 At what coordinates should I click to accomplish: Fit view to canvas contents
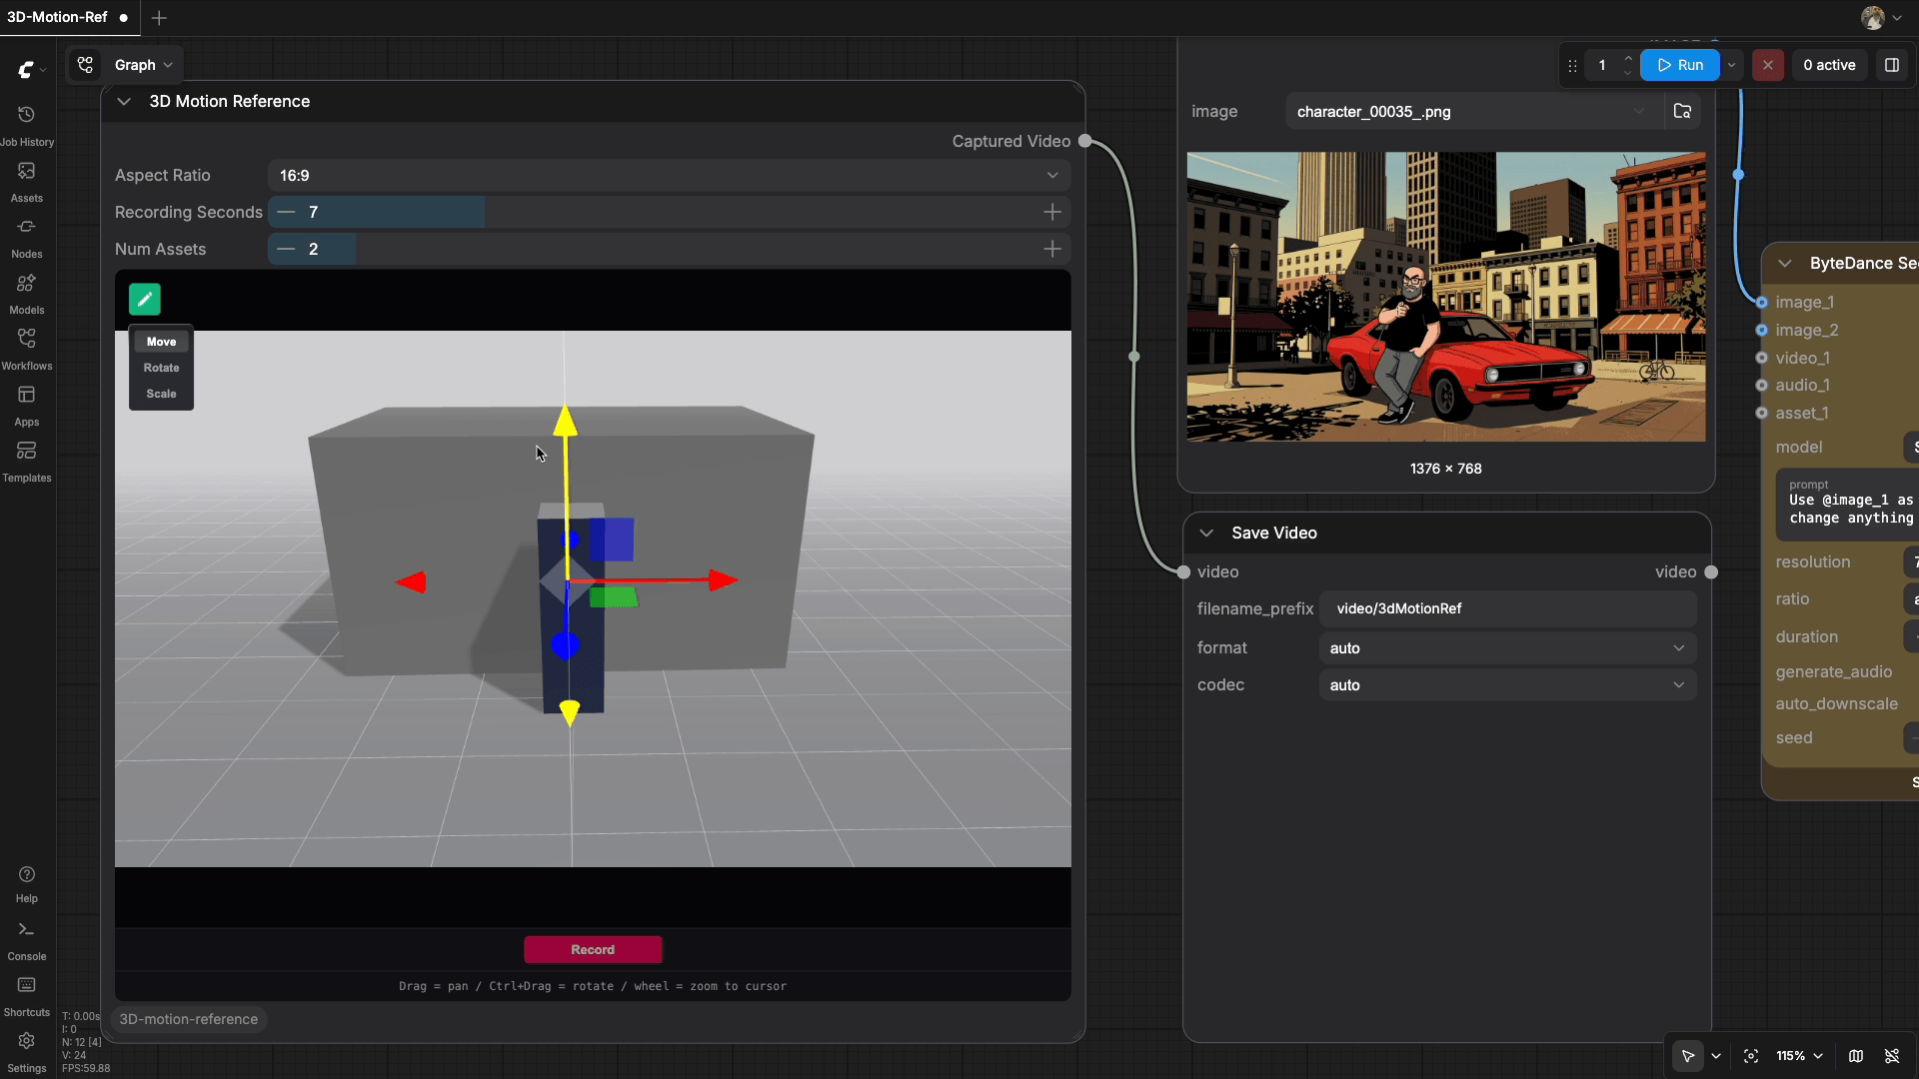1751,1056
